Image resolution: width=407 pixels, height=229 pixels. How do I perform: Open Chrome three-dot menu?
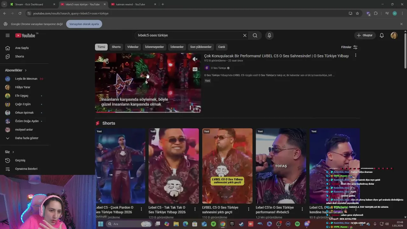[402, 13]
